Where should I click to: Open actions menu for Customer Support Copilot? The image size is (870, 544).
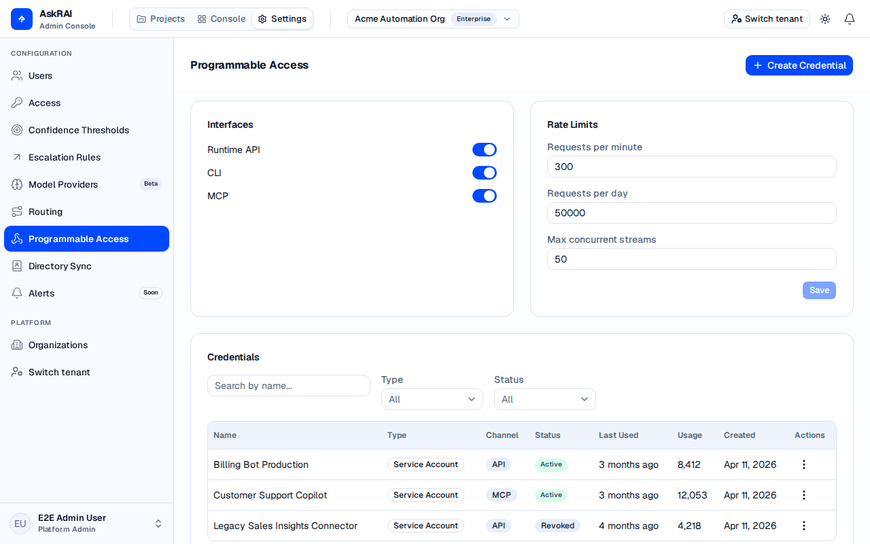(x=804, y=495)
